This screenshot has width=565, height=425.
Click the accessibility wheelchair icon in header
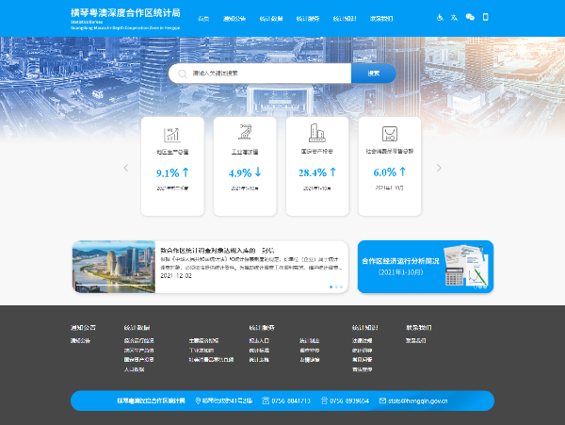click(x=439, y=17)
